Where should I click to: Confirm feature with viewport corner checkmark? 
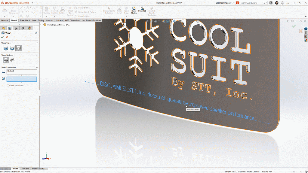pos(294,26)
